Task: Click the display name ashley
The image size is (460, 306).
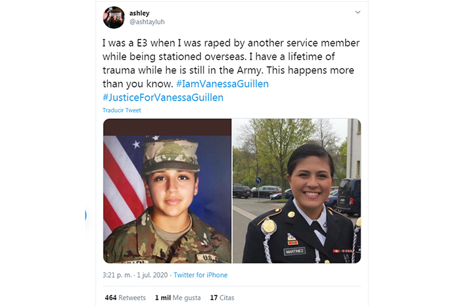Action: 139,13
